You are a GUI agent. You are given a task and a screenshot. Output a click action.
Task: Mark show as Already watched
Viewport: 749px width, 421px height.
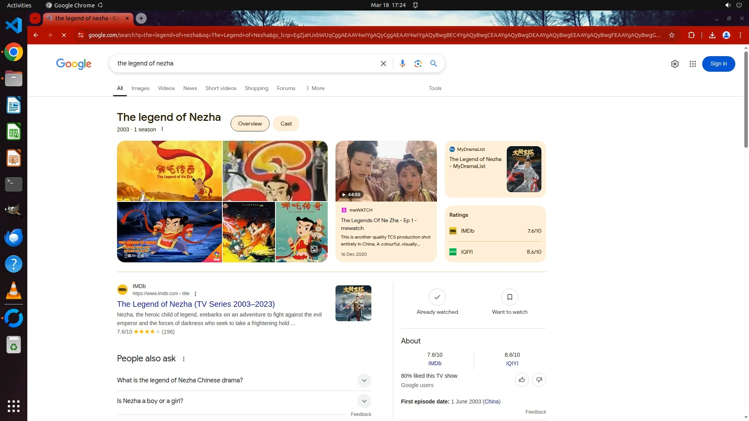click(x=437, y=297)
